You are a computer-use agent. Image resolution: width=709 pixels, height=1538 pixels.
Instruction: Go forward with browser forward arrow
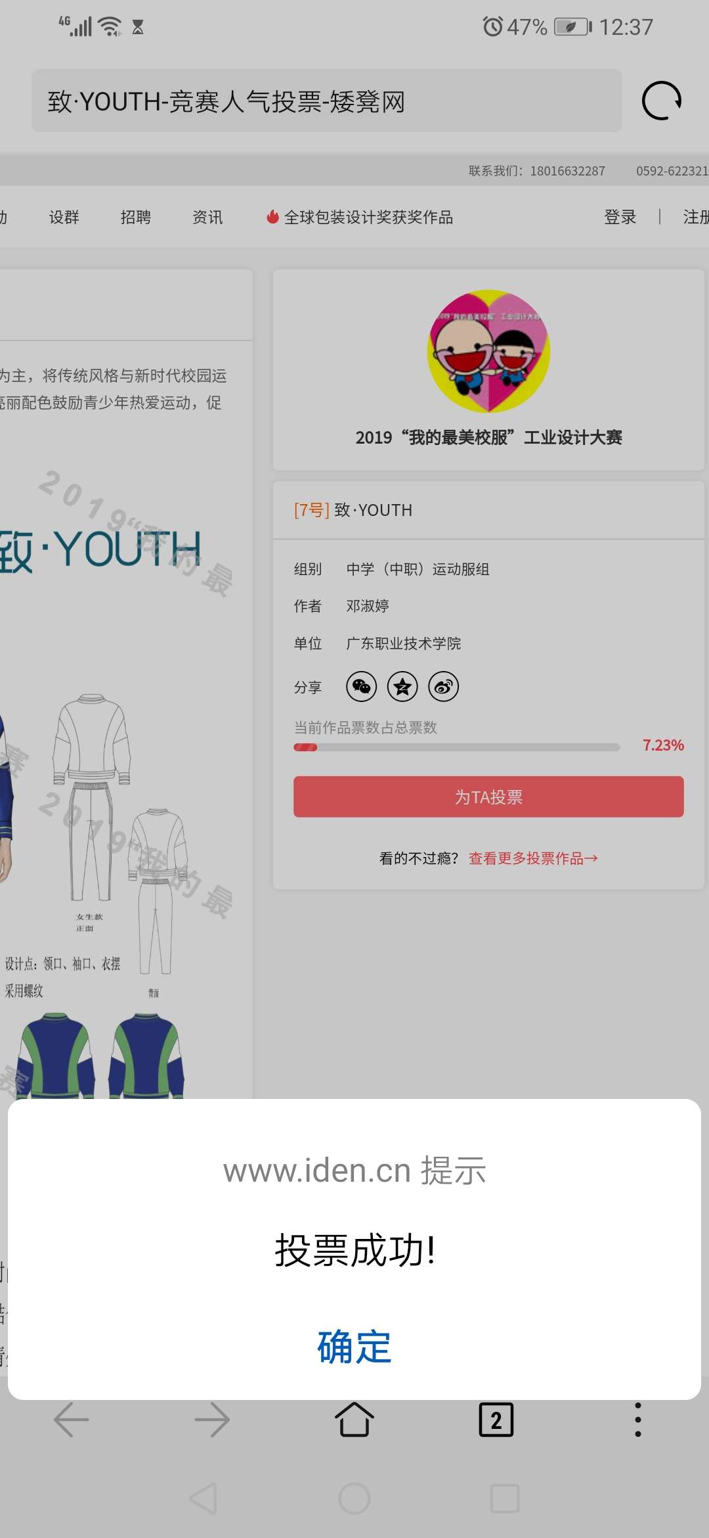click(x=212, y=1420)
